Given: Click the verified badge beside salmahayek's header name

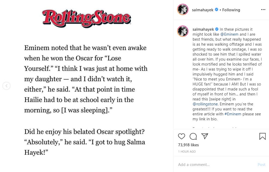Looking at the screenshot, I should click(x=216, y=10).
